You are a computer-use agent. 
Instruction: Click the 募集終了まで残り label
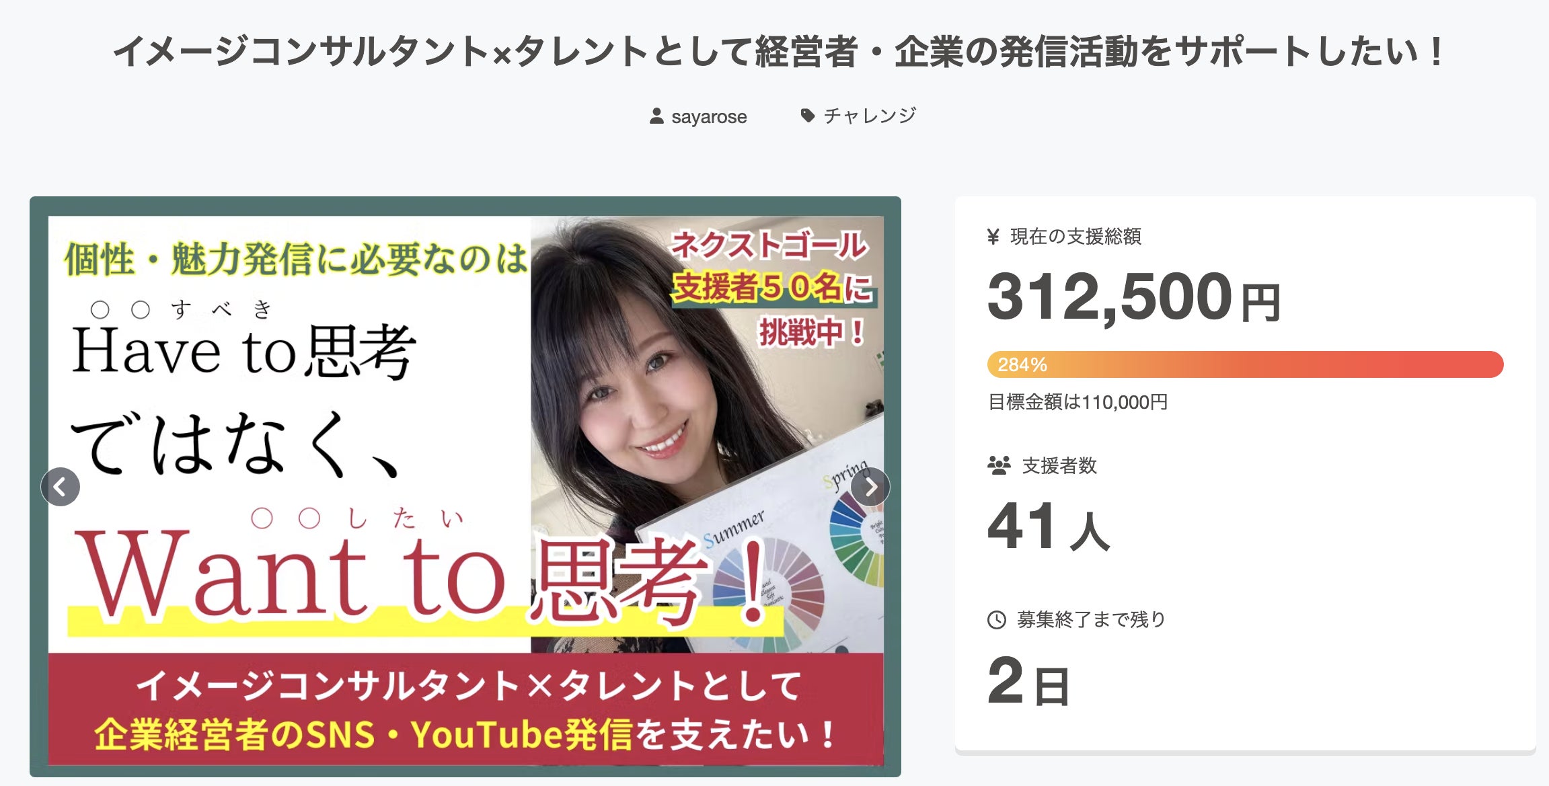(x=1091, y=620)
